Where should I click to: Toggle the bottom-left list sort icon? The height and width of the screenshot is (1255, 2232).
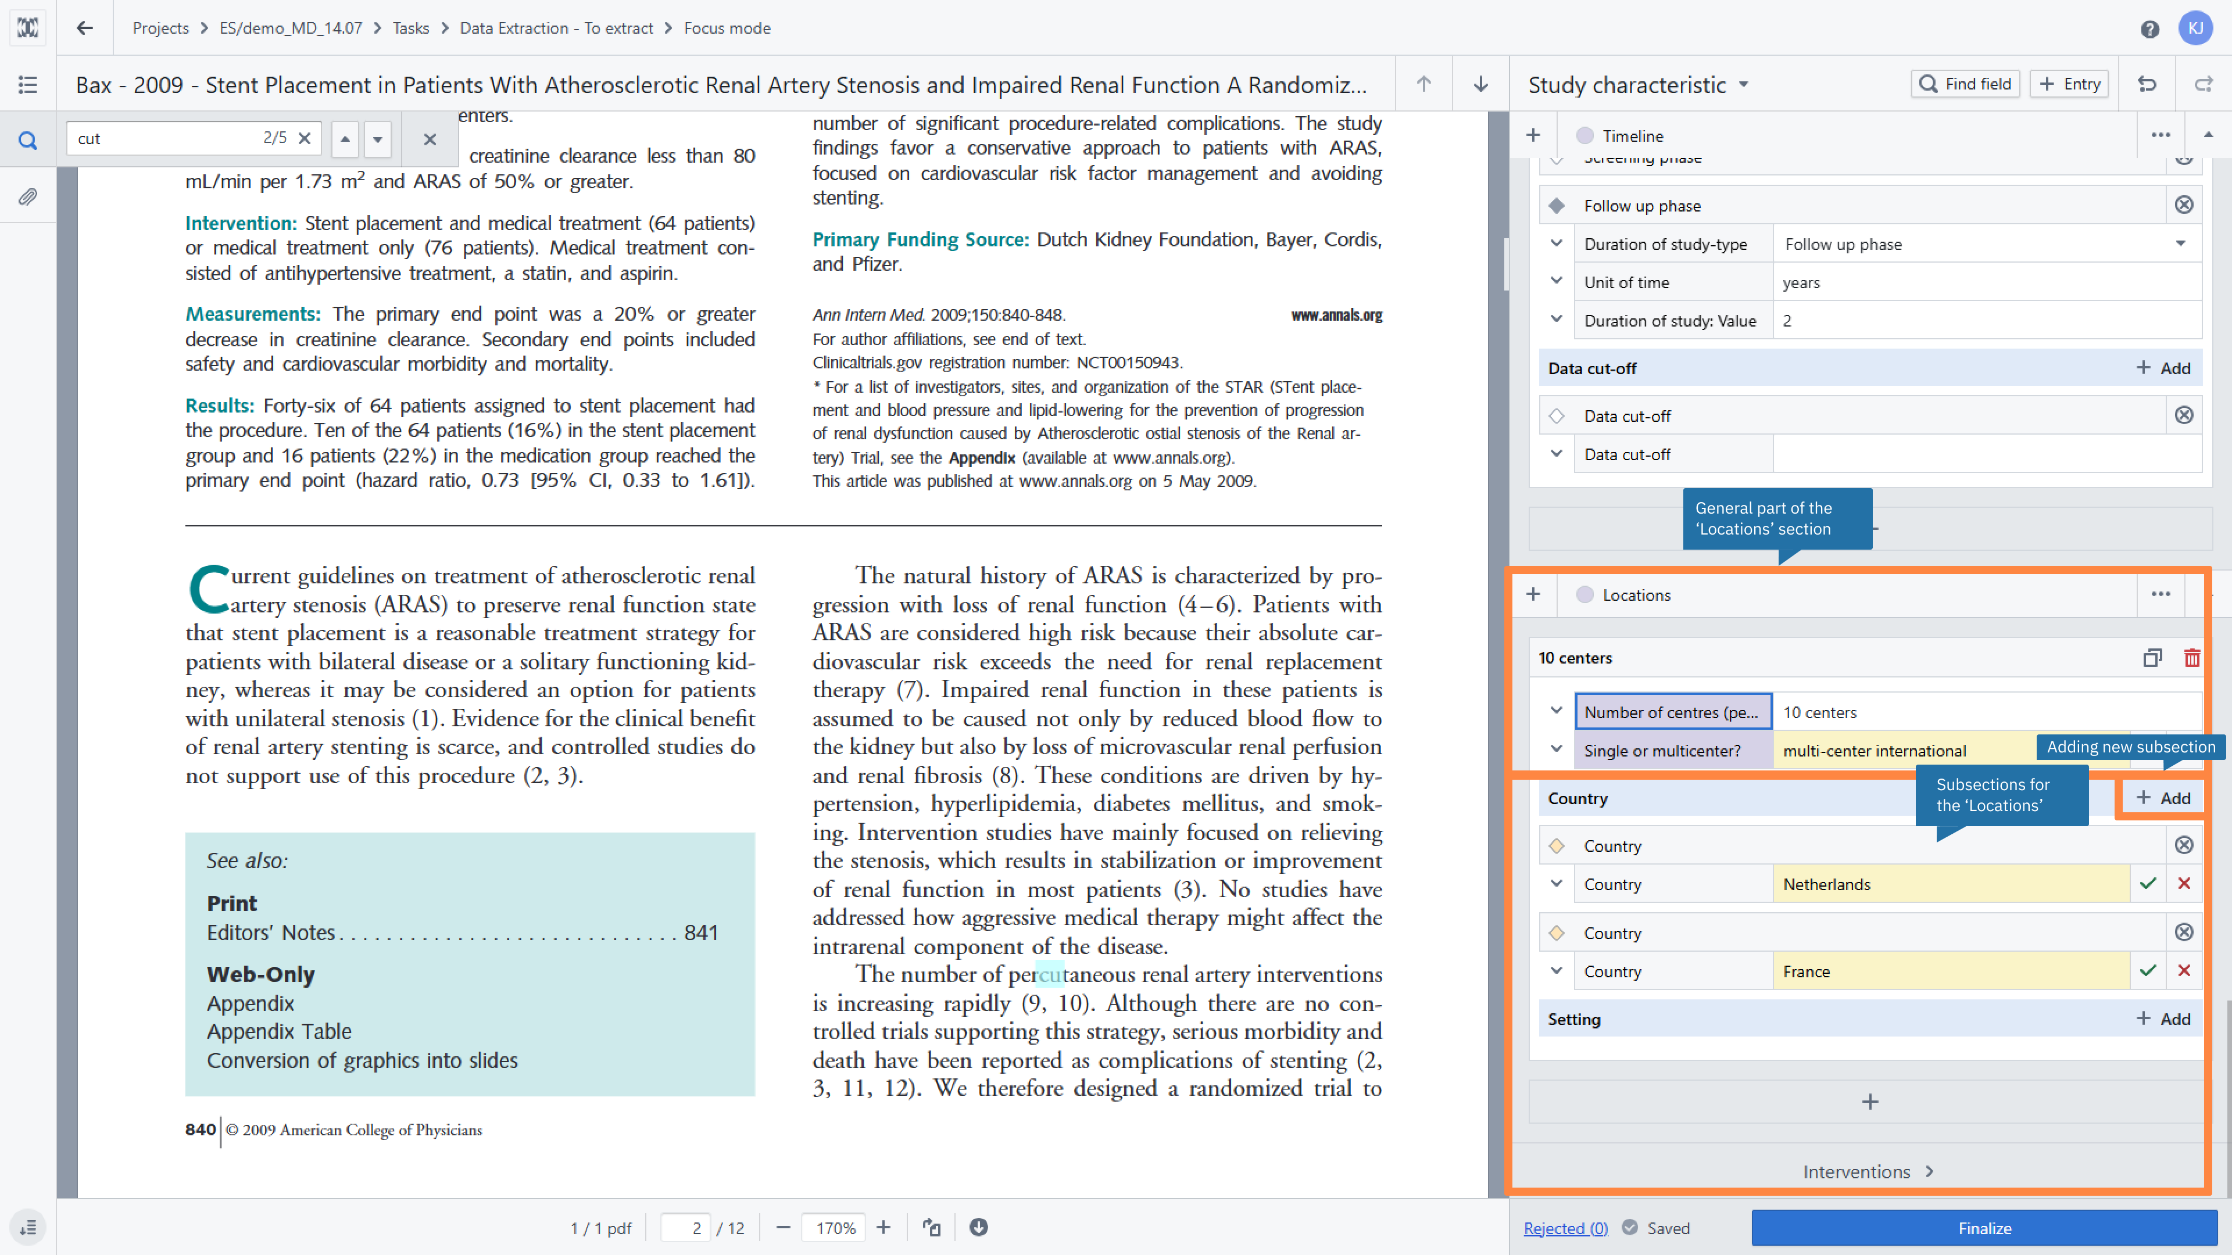coord(28,1228)
